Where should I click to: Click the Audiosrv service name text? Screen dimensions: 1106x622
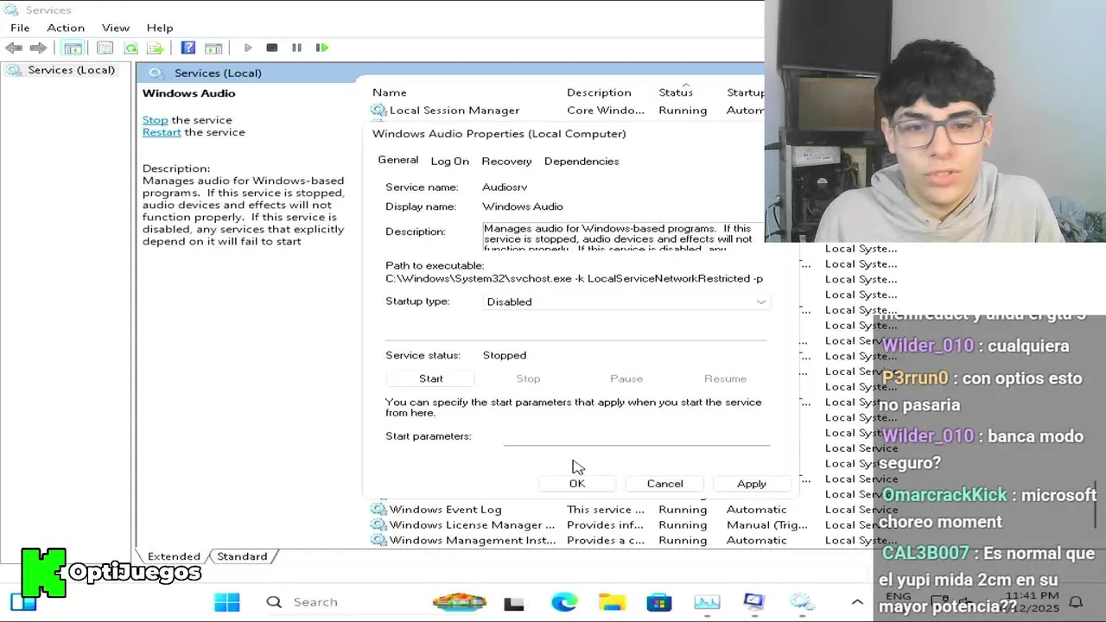pos(505,187)
